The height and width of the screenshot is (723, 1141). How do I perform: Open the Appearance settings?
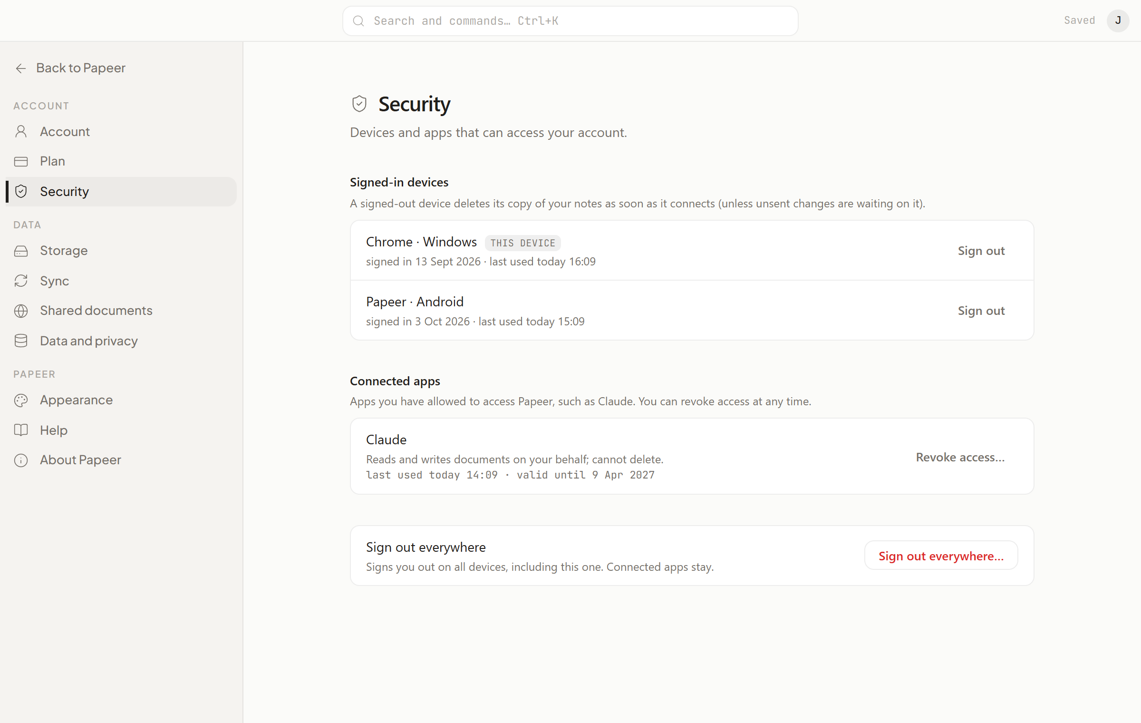(x=121, y=401)
